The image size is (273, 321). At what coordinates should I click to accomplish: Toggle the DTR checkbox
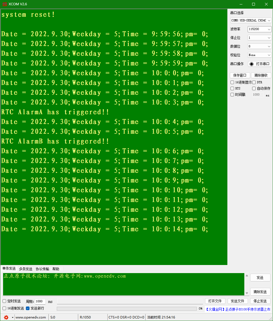(254, 82)
